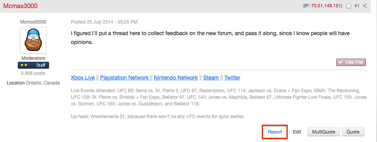Click the Mcmax3000 username heading
Viewport: 377px width, 142px height.
click(x=20, y=6)
